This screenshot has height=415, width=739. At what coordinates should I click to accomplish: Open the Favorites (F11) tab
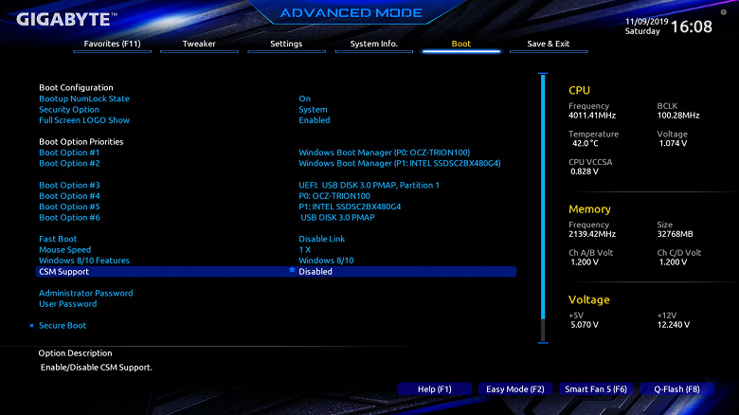point(112,44)
